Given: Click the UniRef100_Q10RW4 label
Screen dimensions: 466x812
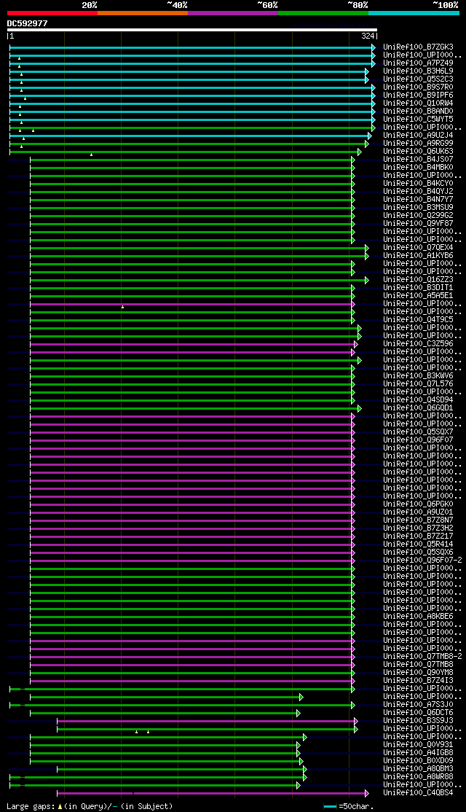Looking at the screenshot, I should pyautogui.click(x=419, y=103).
